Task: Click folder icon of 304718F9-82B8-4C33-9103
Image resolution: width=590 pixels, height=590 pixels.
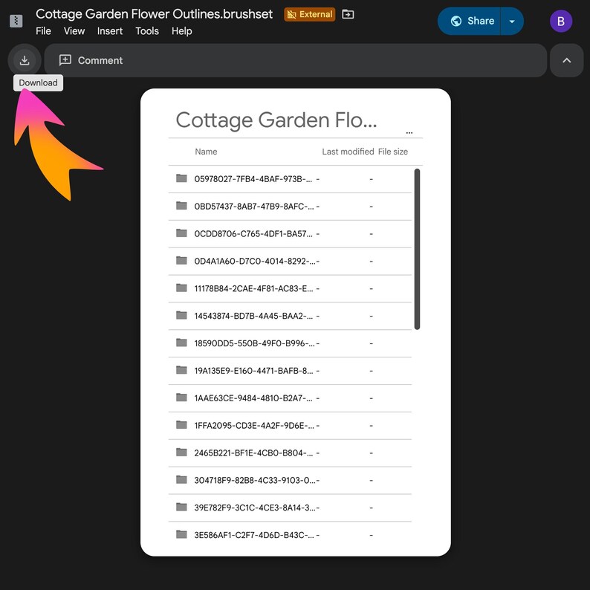Action: click(x=181, y=480)
